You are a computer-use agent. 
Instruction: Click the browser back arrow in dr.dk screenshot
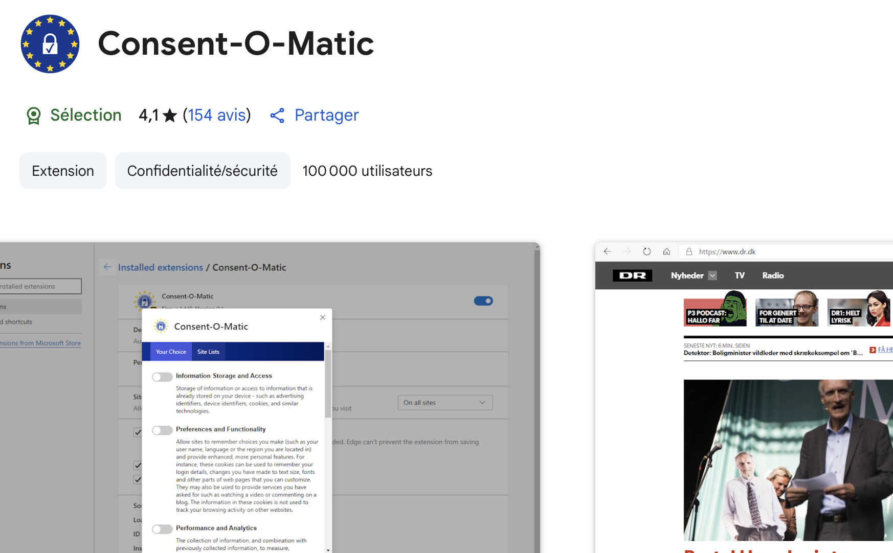point(608,251)
